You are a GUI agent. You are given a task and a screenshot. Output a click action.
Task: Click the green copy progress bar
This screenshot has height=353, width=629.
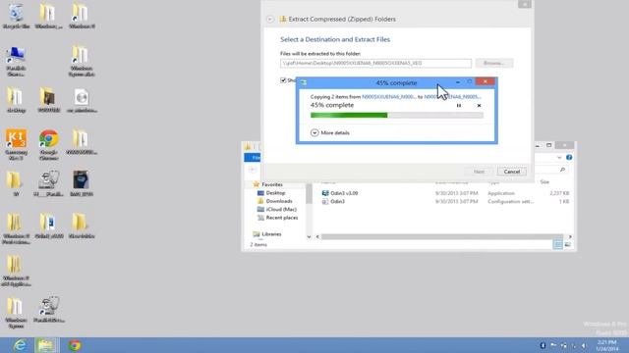tap(397, 116)
